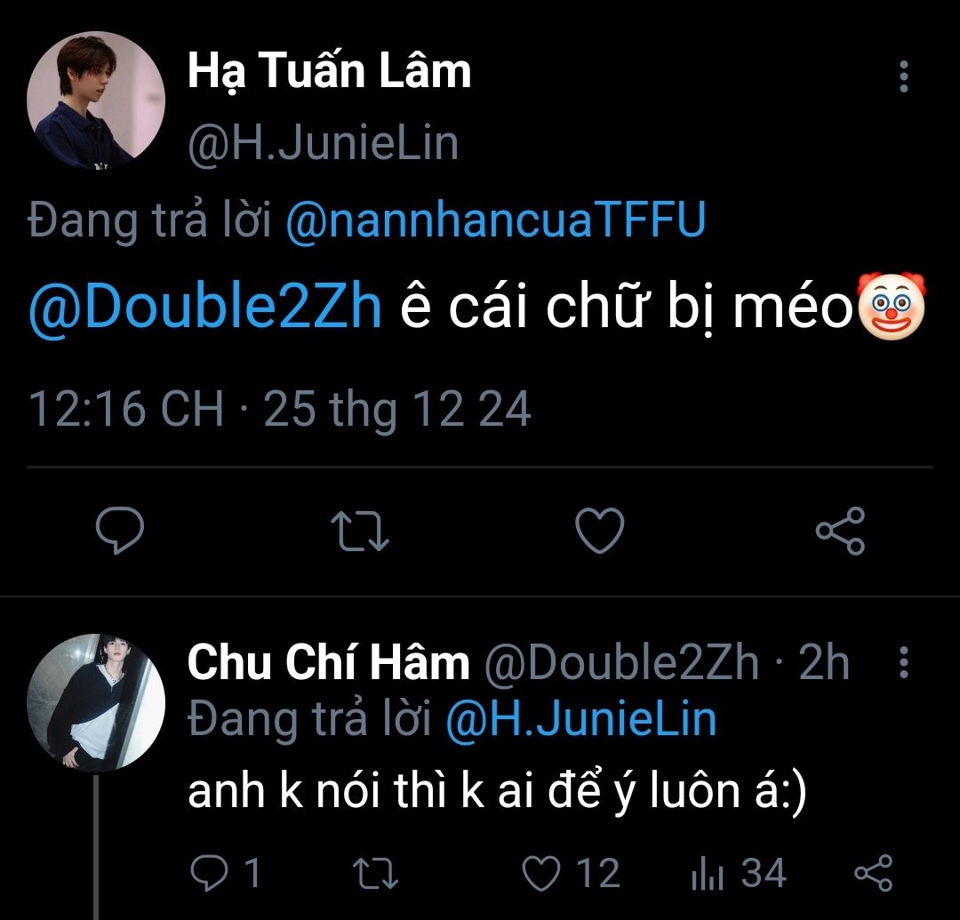The width and height of the screenshot is (960, 920).
Task: Tap the 12:16 CH tweet timestamp
Action: [x=126, y=410]
